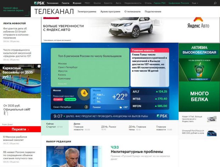Click the ЛЕНТА НОВОСТЕЙ heading
This screenshot has width=220, height=167.
coord(15,23)
